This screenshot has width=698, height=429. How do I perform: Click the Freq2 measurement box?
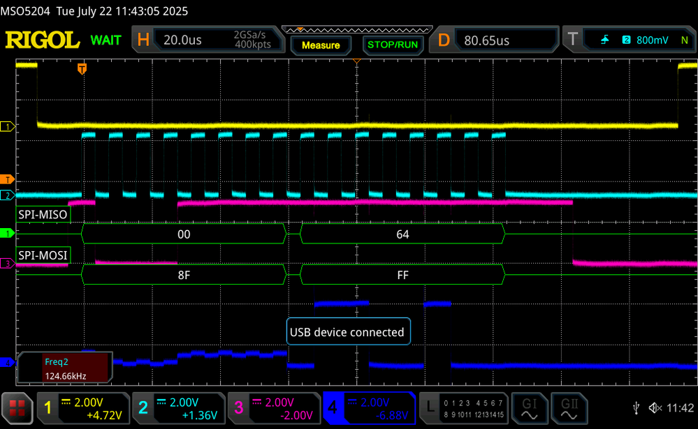click(64, 368)
